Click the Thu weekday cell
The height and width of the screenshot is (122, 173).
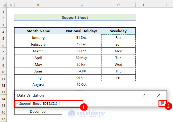(x=118, y=71)
